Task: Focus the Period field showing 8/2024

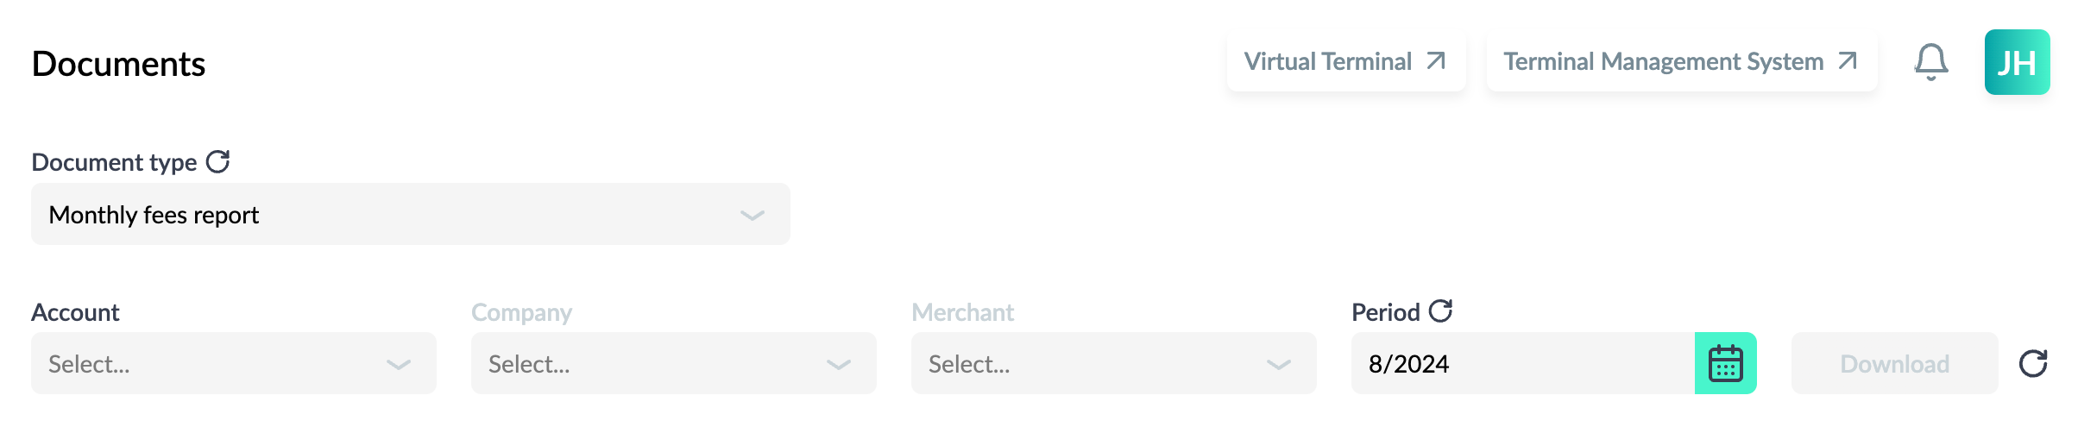Action: [x=1523, y=363]
